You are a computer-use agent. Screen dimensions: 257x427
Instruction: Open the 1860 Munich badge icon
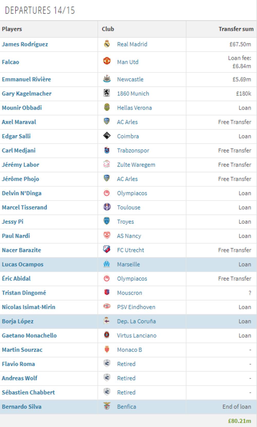pos(106,94)
